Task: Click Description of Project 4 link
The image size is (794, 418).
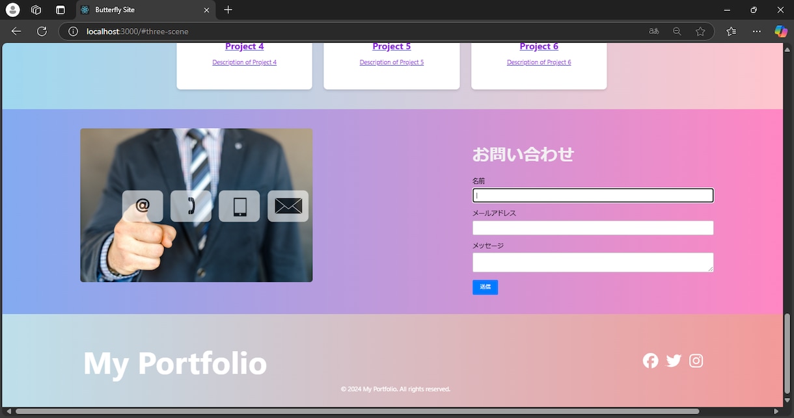Action: (x=244, y=62)
